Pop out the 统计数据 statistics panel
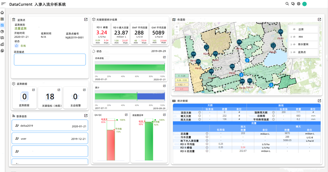The width and height of the screenshot is (328, 172). tap(319, 101)
